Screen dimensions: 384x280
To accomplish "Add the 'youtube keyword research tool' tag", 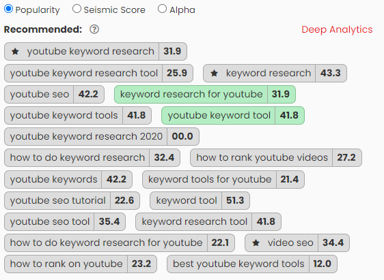I will (x=98, y=73).
